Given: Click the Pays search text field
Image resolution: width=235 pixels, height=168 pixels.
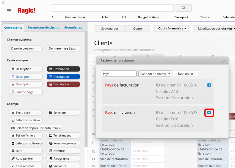Looking at the screenshot, I should coord(119,74).
